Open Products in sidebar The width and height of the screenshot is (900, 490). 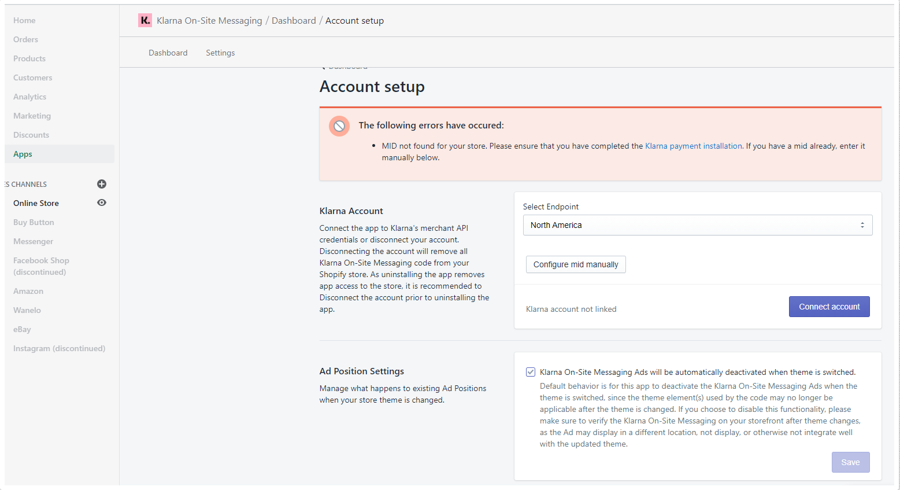29,58
